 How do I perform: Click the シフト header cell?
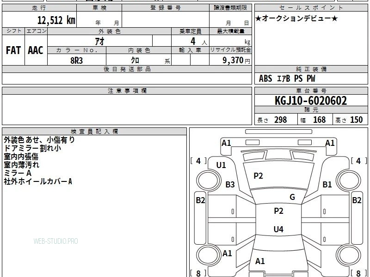click(x=13, y=31)
